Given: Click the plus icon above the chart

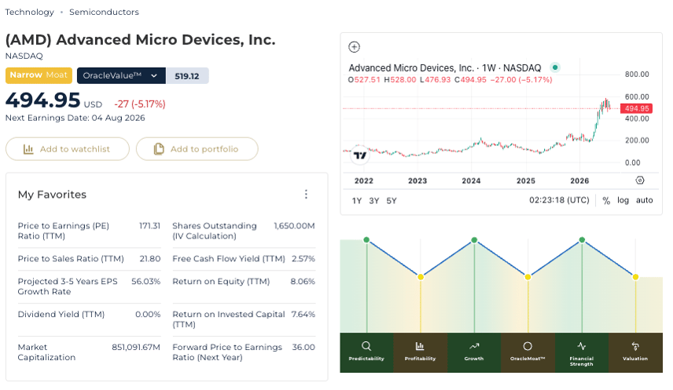Looking at the screenshot, I should coord(354,47).
